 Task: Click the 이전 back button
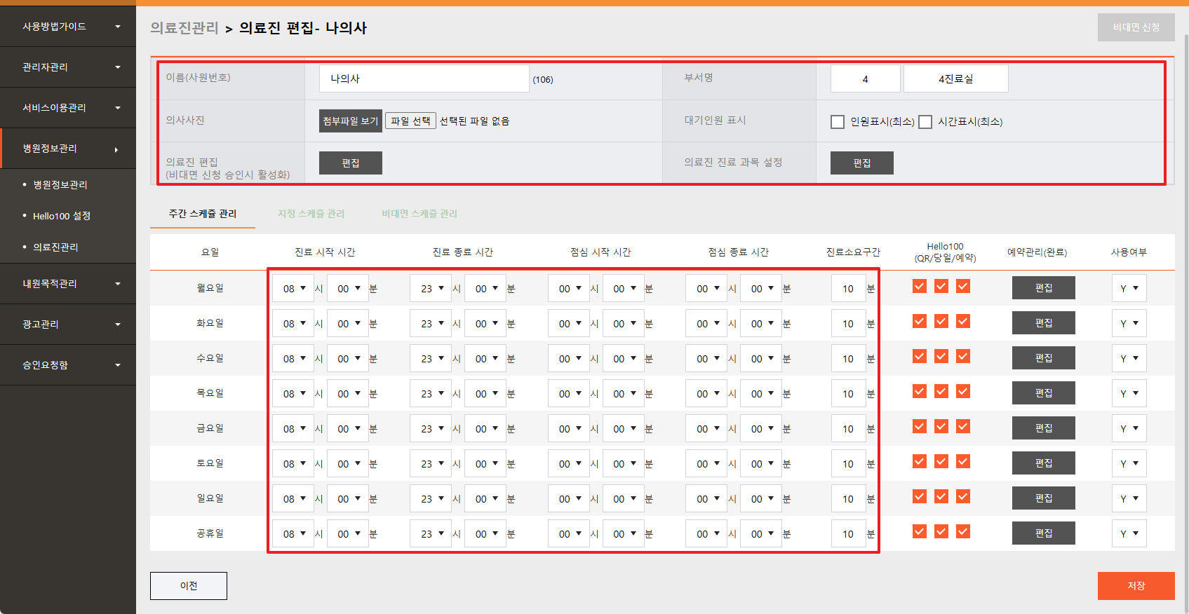(x=188, y=586)
